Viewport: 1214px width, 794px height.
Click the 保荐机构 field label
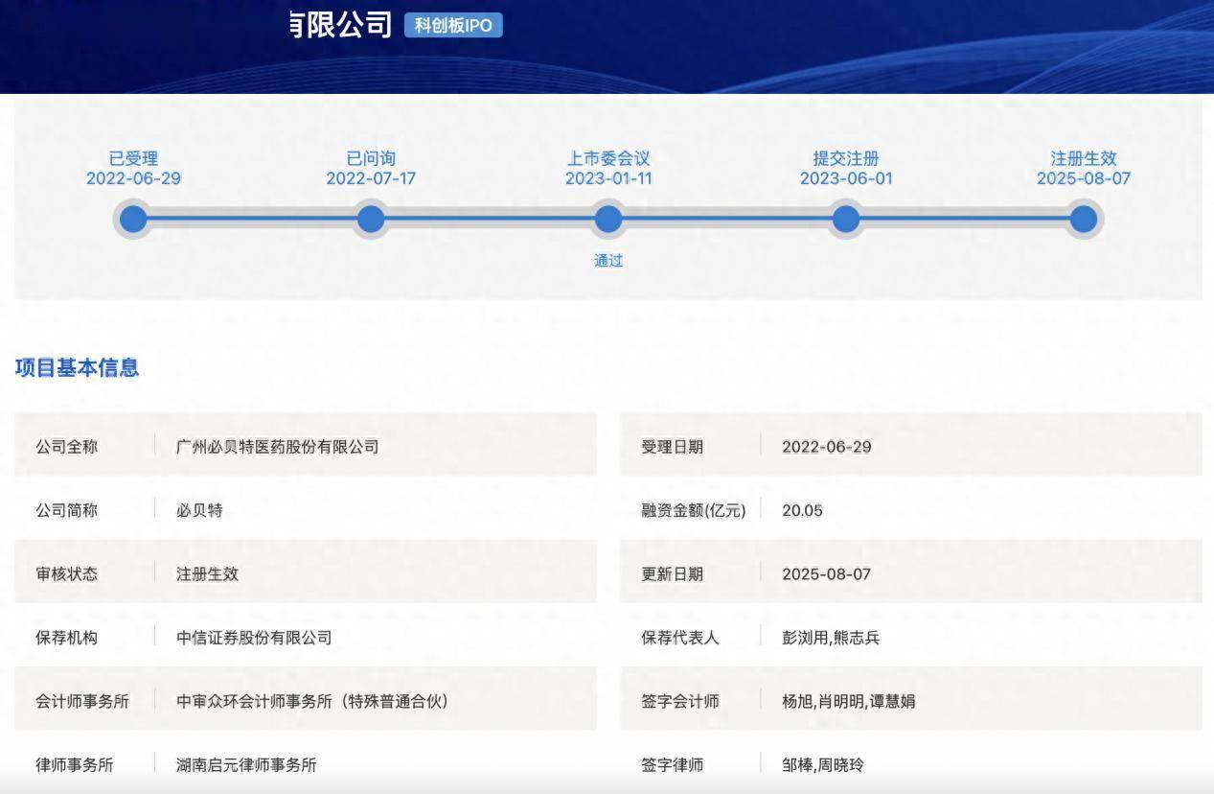click(x=66, y=638)
